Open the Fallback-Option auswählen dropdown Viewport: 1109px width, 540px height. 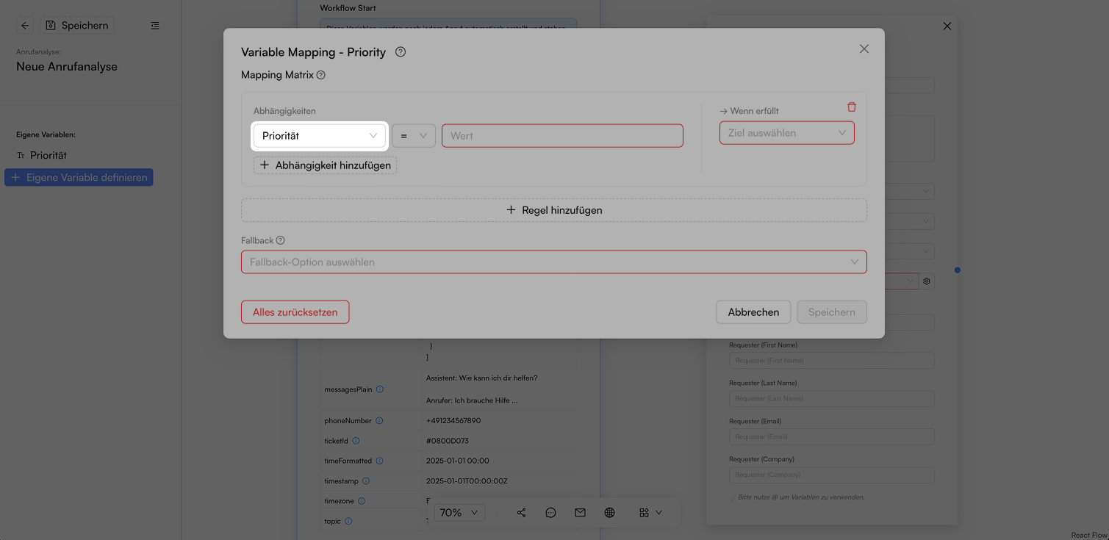(x=554, y=262)
